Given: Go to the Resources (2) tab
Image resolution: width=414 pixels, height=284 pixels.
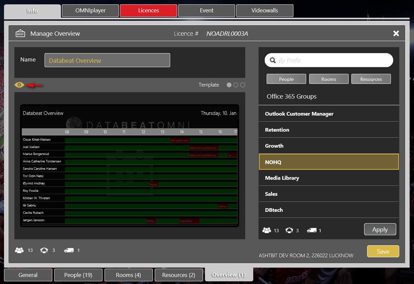Looking at the screenshot, I should (x=179, y=275).
